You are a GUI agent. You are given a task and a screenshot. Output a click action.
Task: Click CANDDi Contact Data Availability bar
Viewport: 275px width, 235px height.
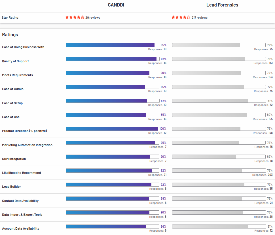tap(113, 198)
